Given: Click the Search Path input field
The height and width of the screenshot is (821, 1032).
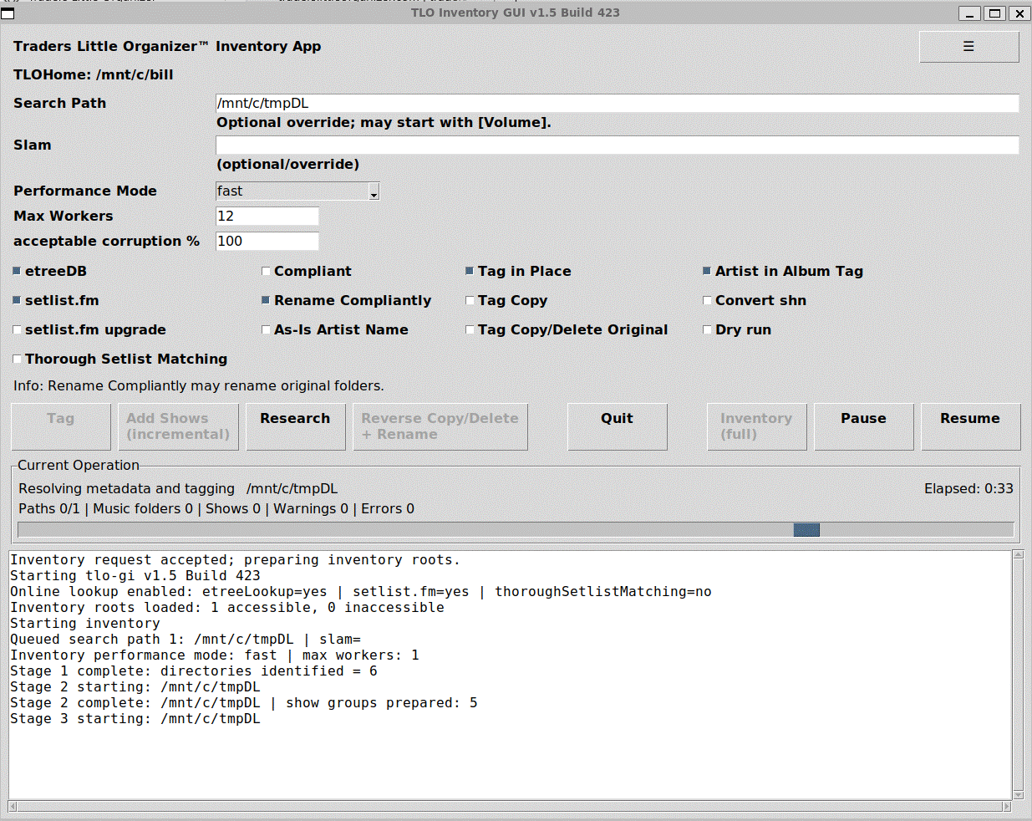Looking at the screenshot, I should point(618,103).
